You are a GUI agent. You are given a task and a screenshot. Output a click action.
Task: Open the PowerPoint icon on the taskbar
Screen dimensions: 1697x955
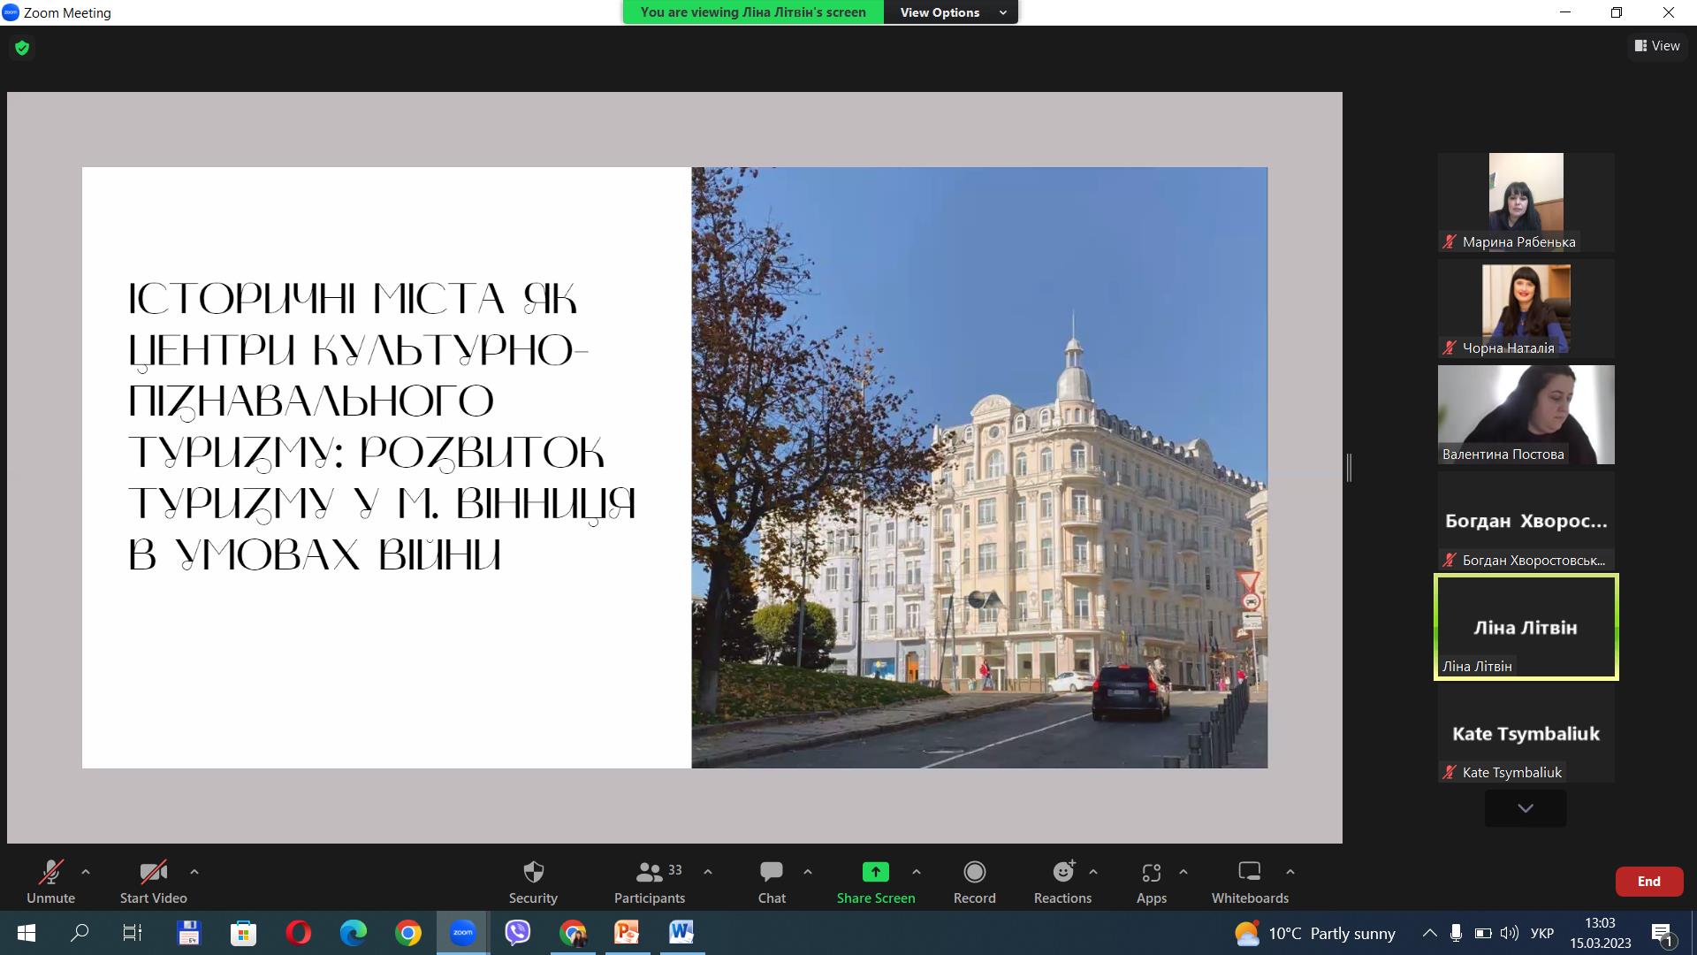click(627, 933)
